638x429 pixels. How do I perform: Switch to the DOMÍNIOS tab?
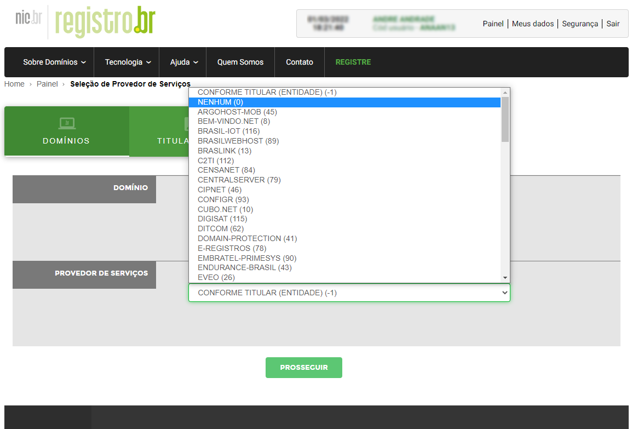coord(67,131)
